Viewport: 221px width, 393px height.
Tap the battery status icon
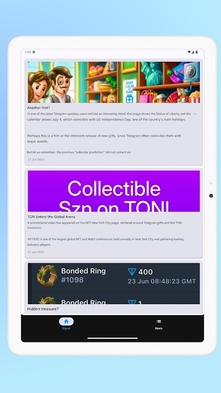pos(196,52)
